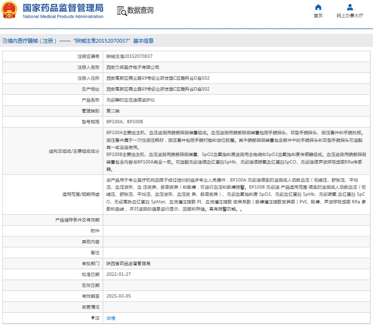Viewport: 373px width, 327px height.
Task: Click the National Medical Products Administration subtitle
Action: tap(63, 17)
